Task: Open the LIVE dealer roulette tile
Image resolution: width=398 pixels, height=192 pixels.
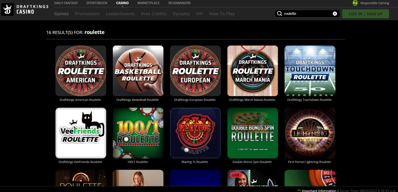Action: [x=253, y=178]
